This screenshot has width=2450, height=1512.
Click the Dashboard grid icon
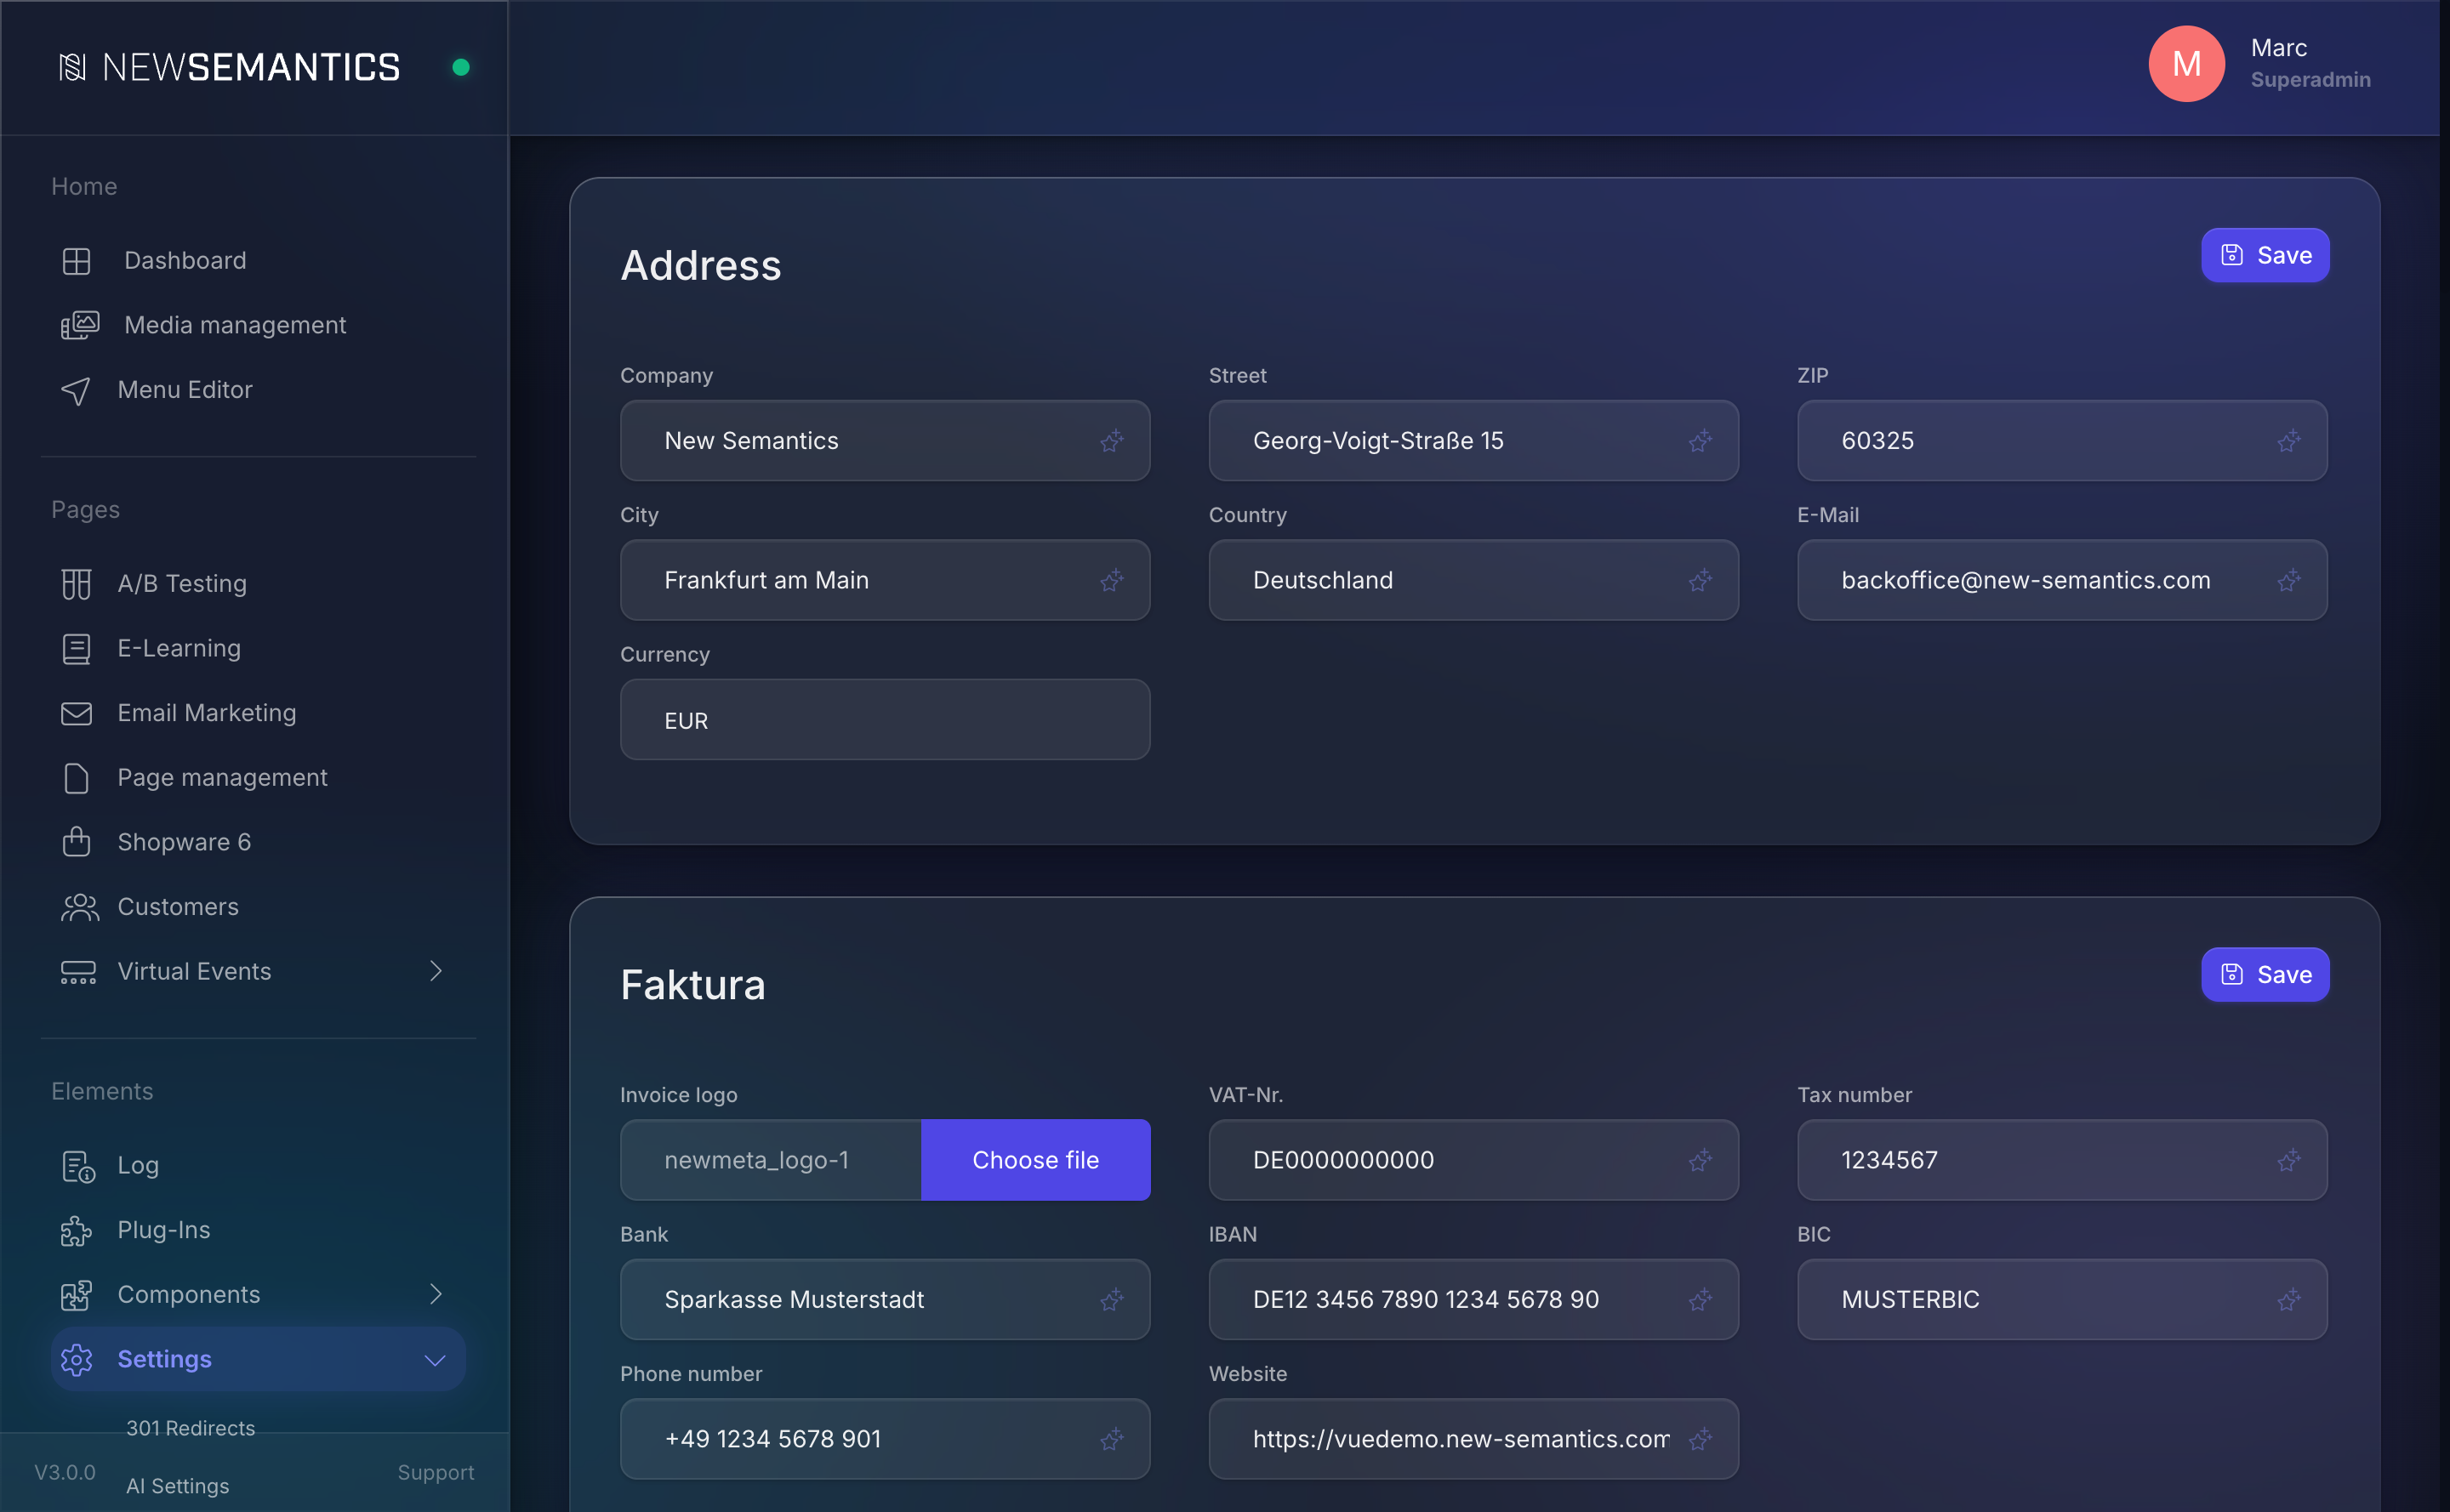click(x=76, y=261)
